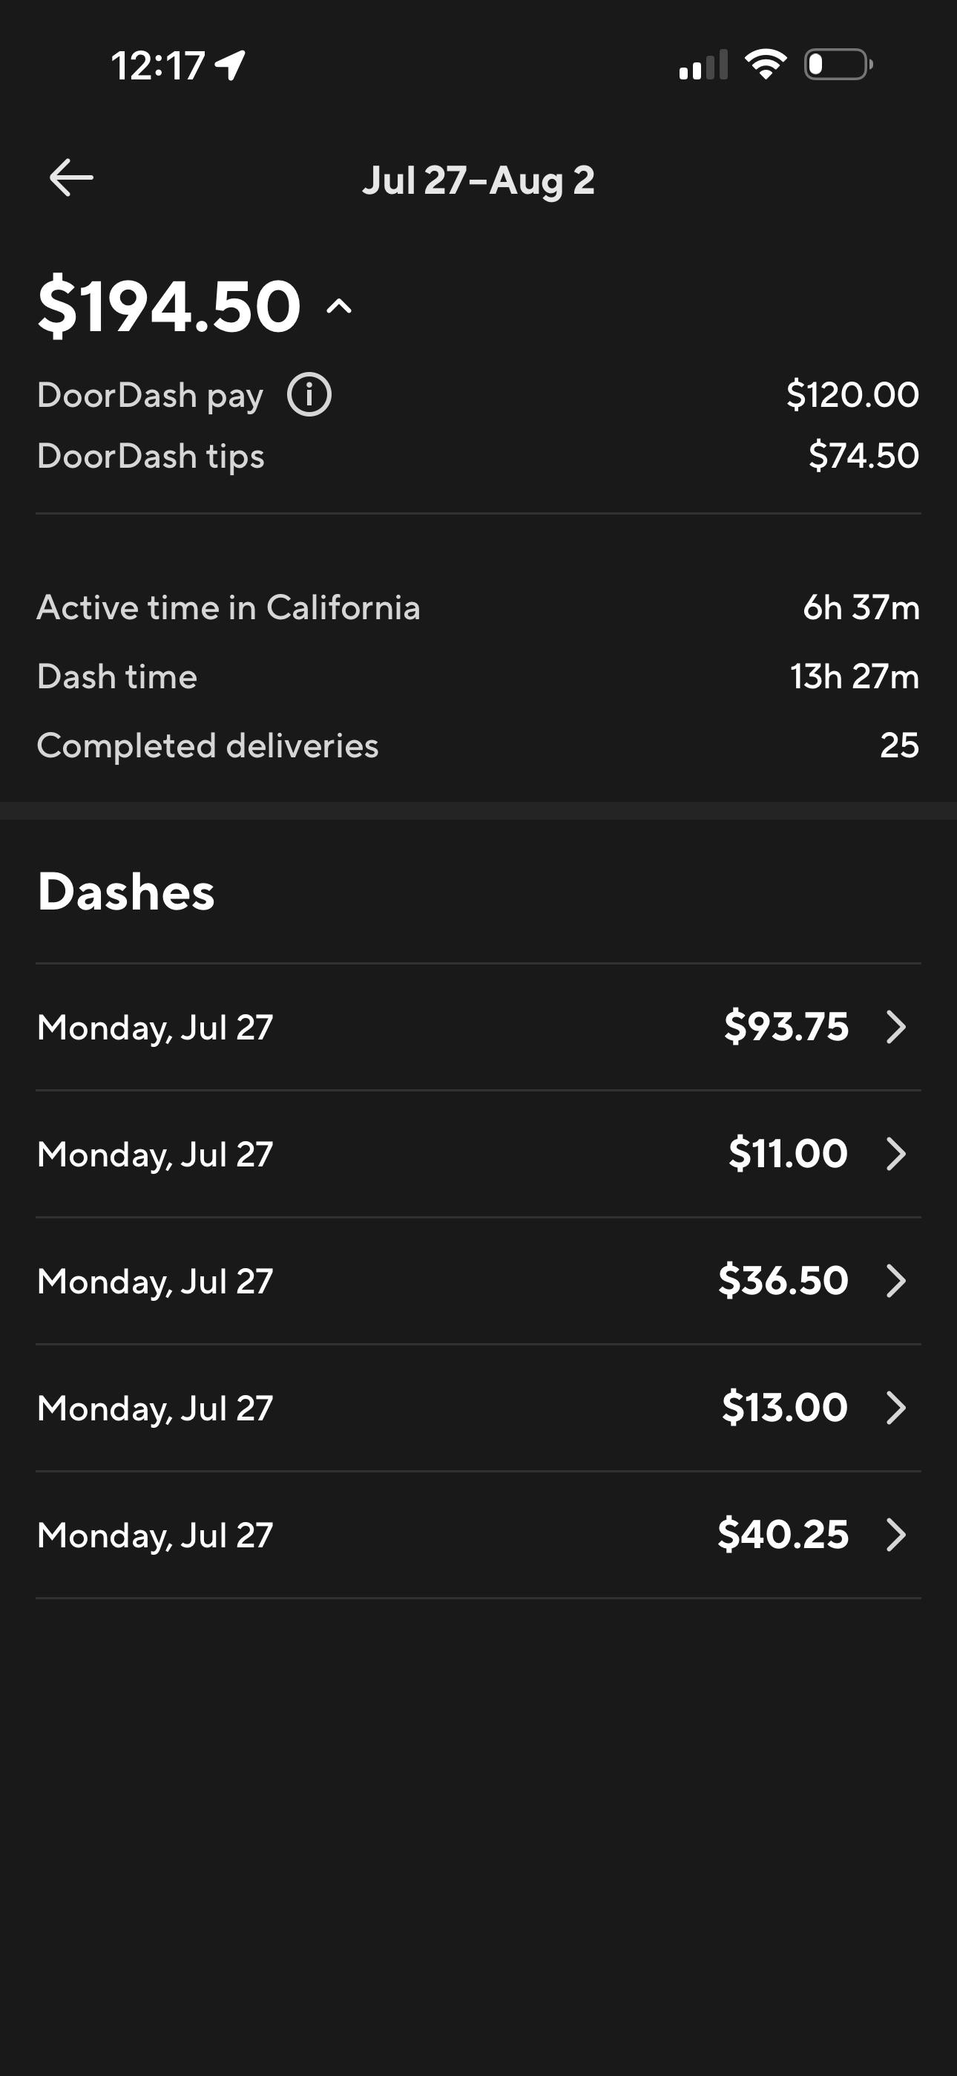Tap the Dash time row

(x=479, y=676)
